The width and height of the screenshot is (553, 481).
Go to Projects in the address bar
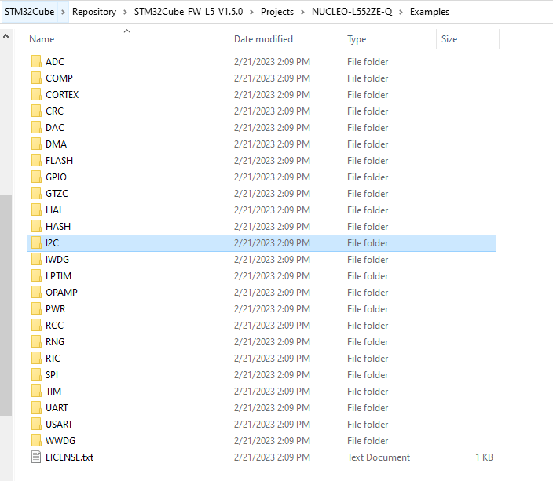(277, 12)
